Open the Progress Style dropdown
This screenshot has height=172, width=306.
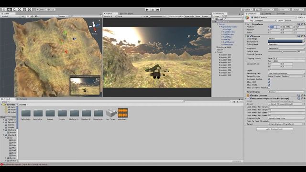point(286,118)
